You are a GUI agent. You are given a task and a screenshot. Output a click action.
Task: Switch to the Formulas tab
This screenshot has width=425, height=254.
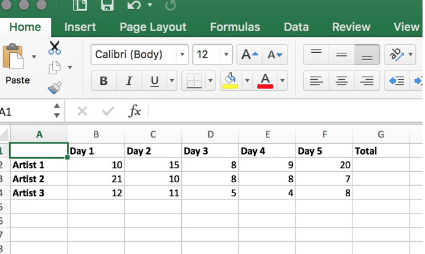pyautogui.click(x=235, y=27)
